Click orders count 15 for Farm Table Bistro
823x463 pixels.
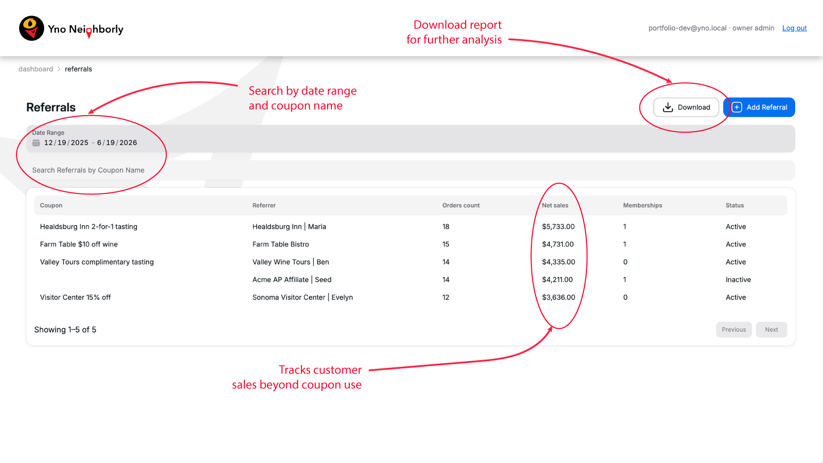445,244
